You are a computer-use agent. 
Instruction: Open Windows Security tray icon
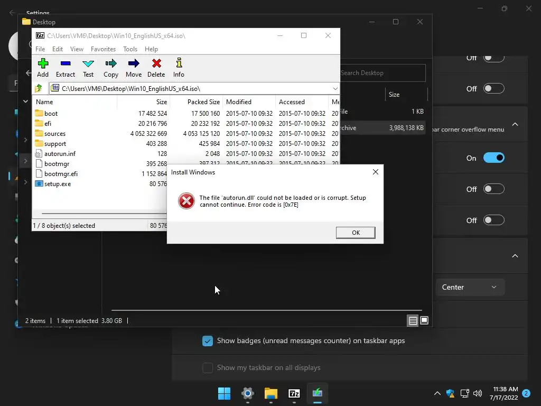click(x=450, y=393)
